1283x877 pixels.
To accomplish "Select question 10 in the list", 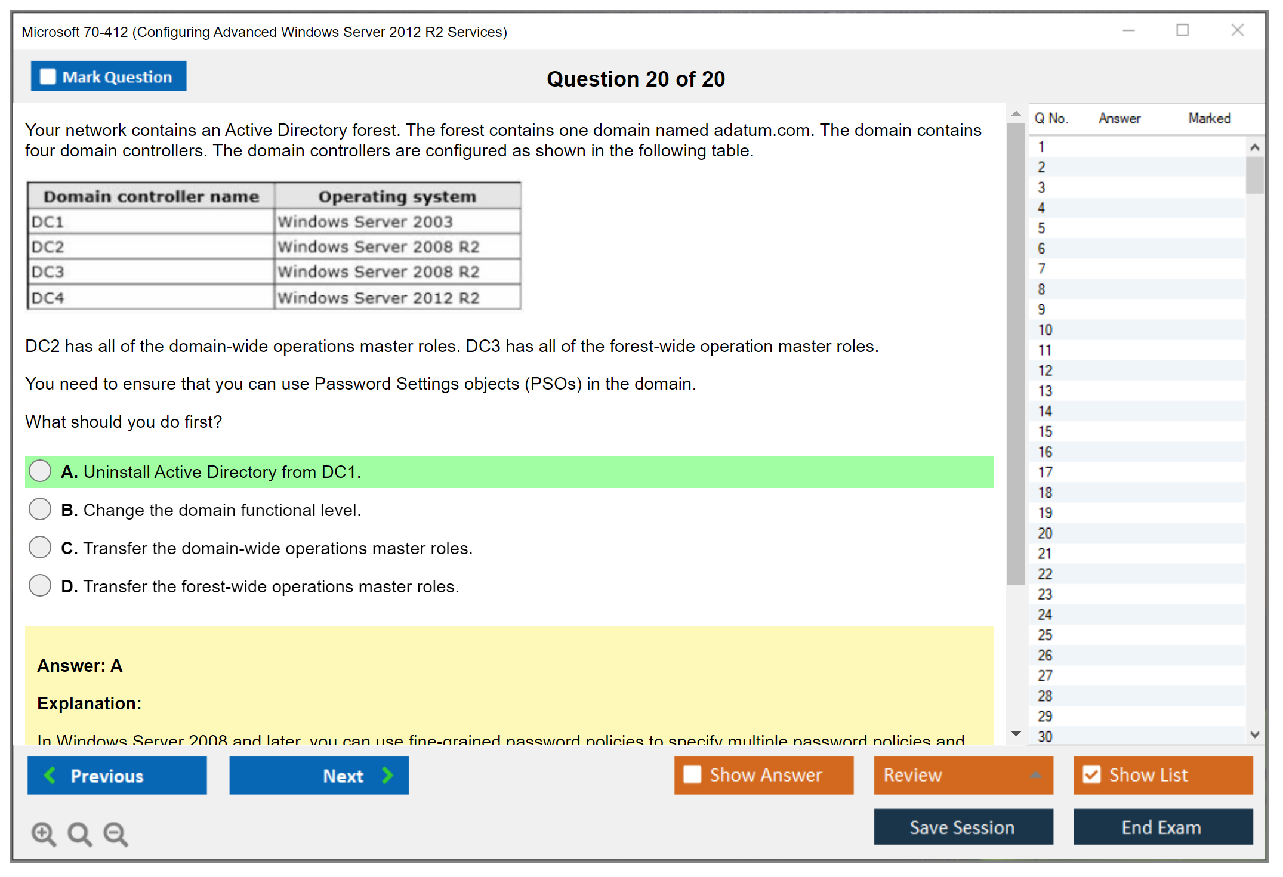I will (1045, 330).
